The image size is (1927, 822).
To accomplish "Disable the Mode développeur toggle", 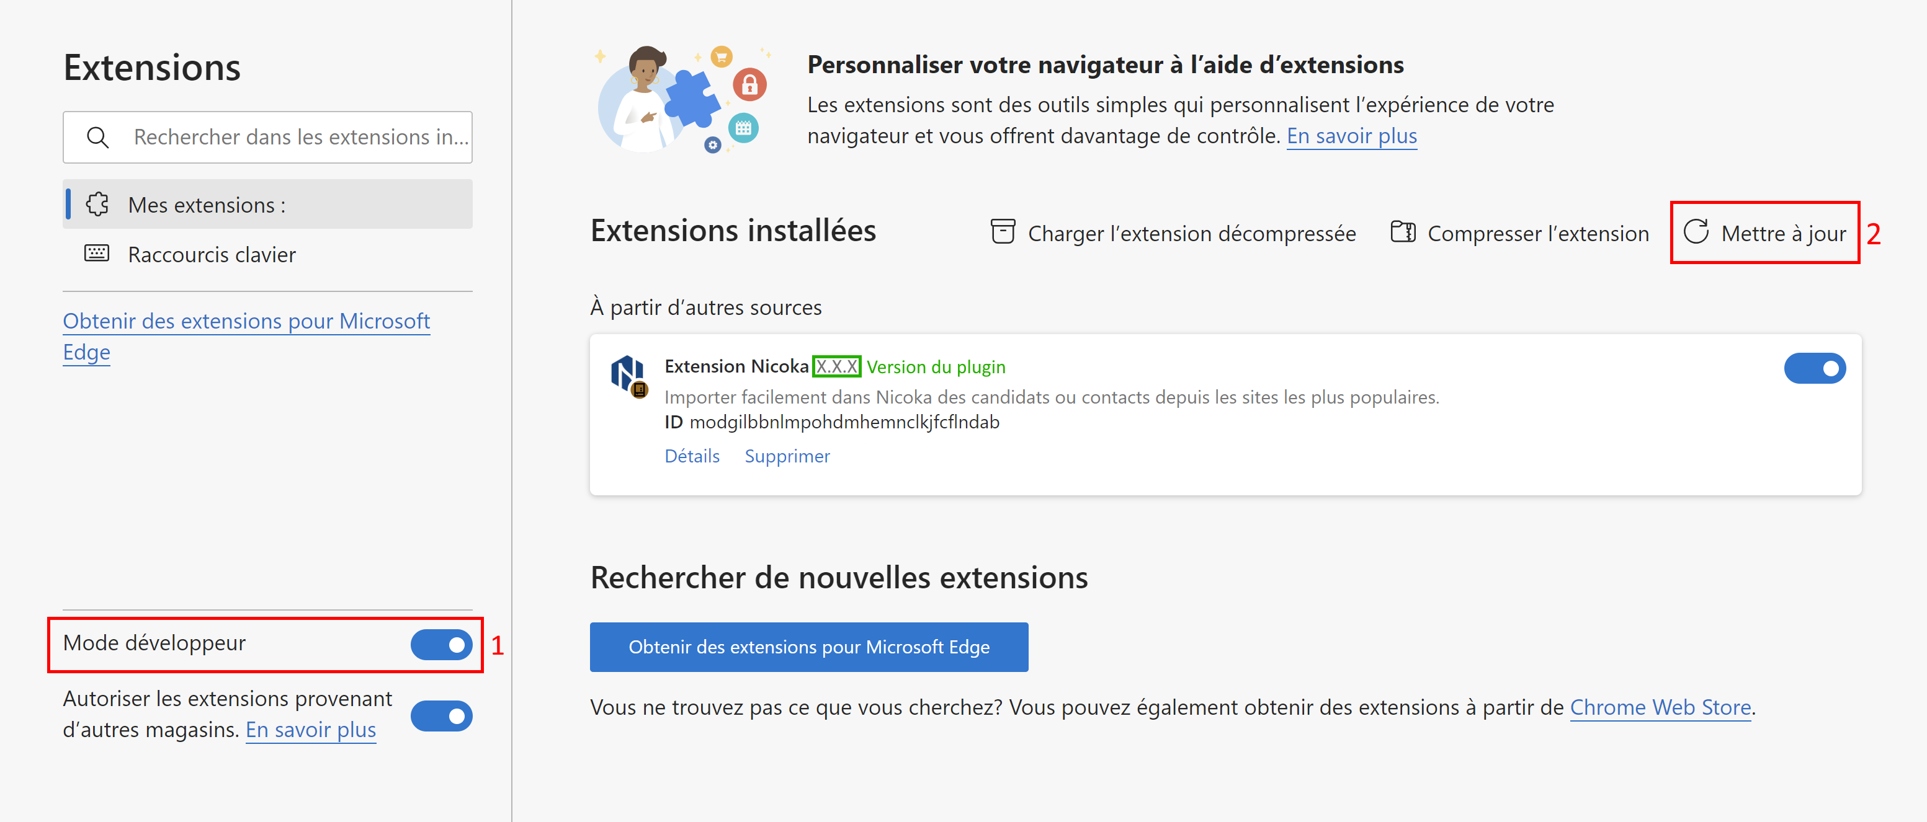I will click(441, 645).
